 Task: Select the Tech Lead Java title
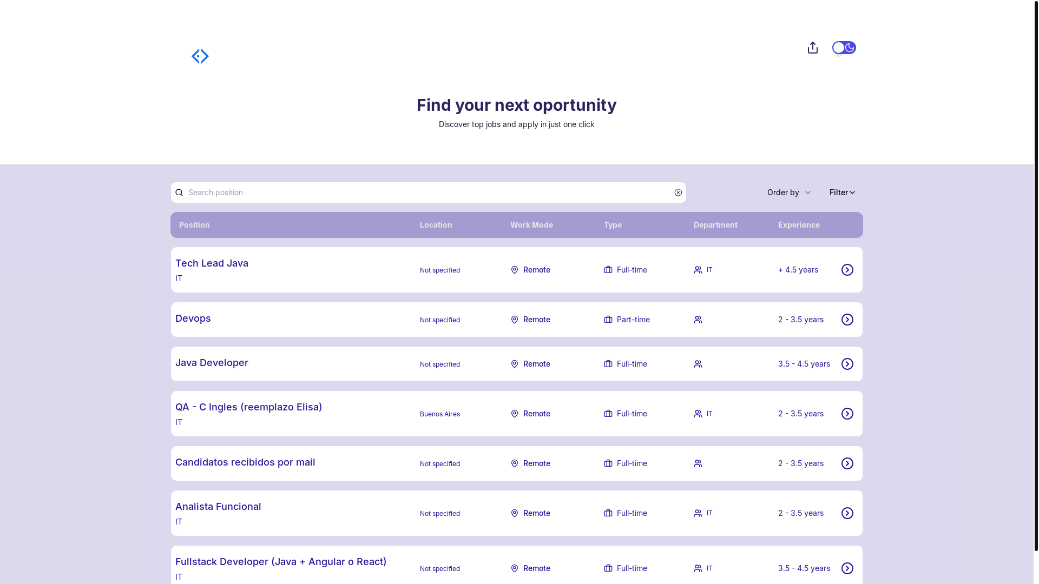[212, 263]
